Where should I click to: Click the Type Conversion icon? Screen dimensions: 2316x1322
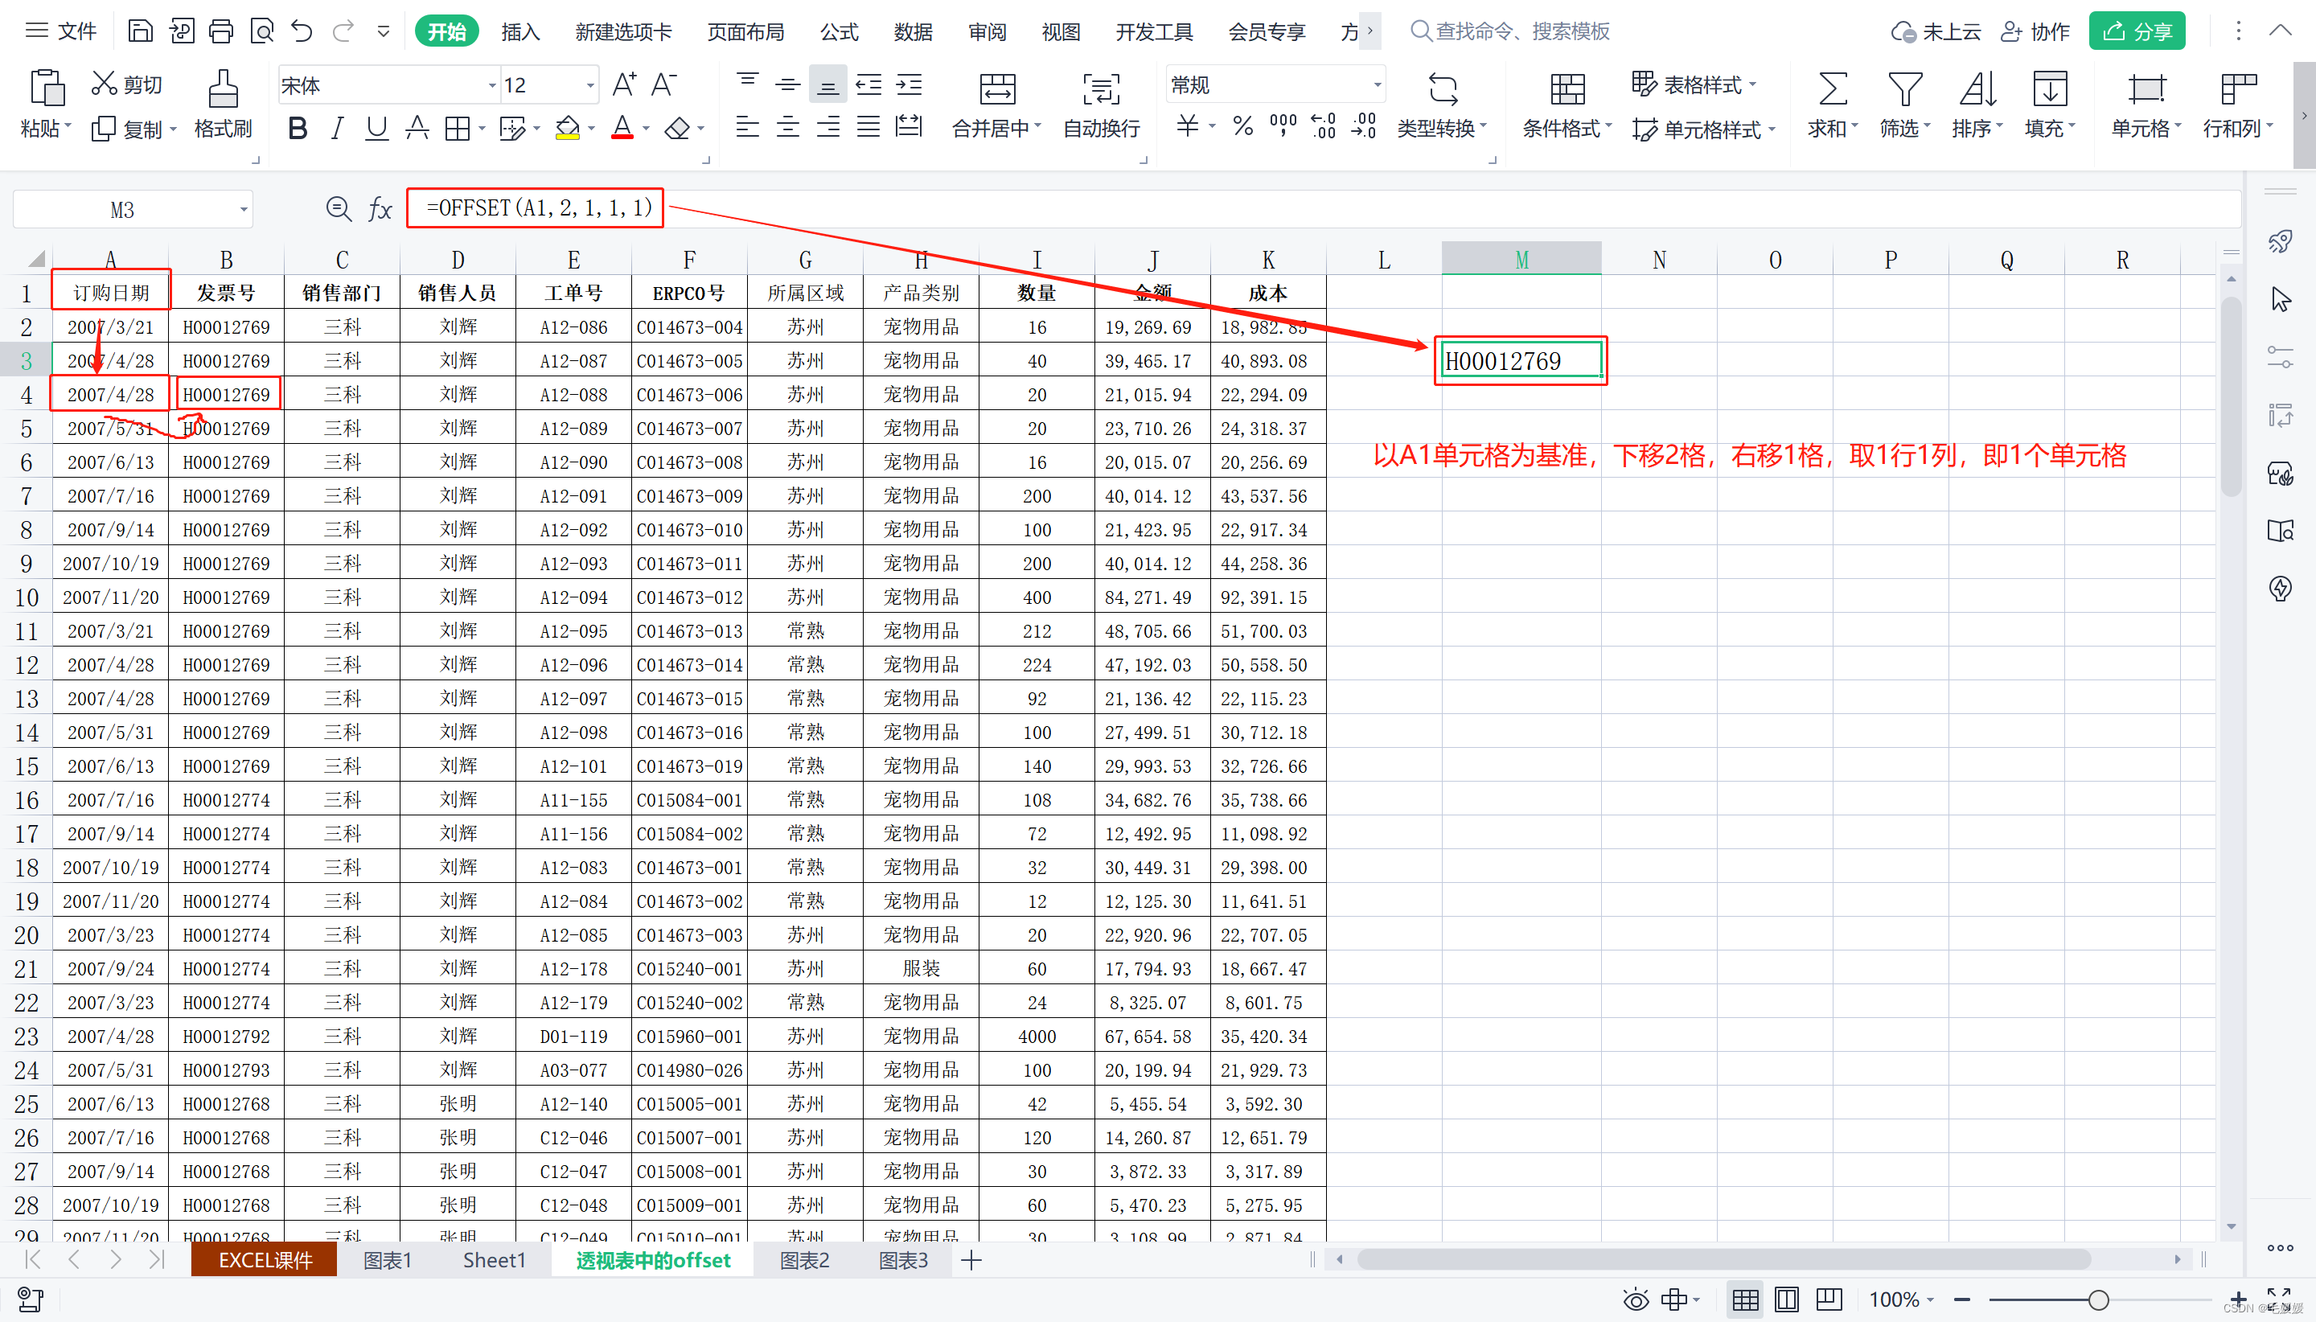(x=1443, y=88)
